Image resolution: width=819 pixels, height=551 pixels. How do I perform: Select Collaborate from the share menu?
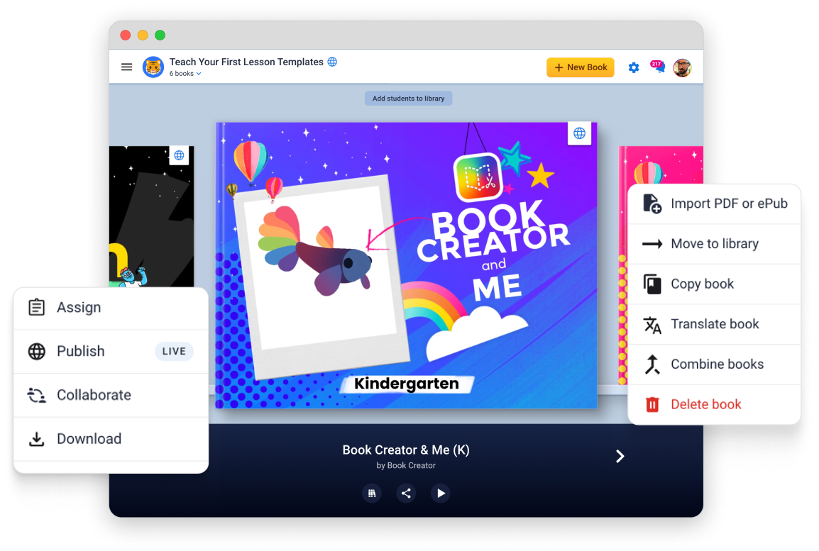click(x=111, y=395)
